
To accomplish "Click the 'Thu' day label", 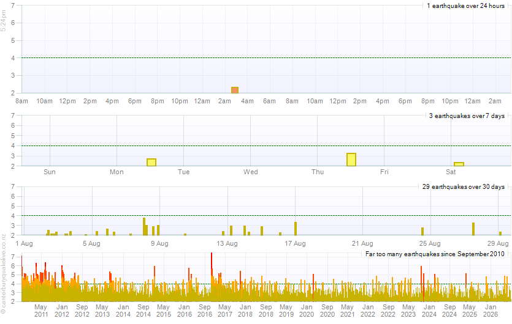I will click(318, 172).
